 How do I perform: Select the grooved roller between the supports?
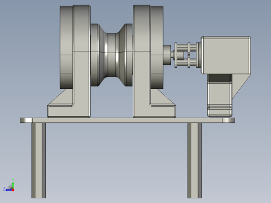coord(112,55)
